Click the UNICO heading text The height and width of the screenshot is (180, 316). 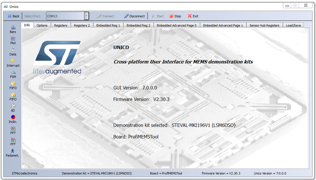(x=121, y=48)
